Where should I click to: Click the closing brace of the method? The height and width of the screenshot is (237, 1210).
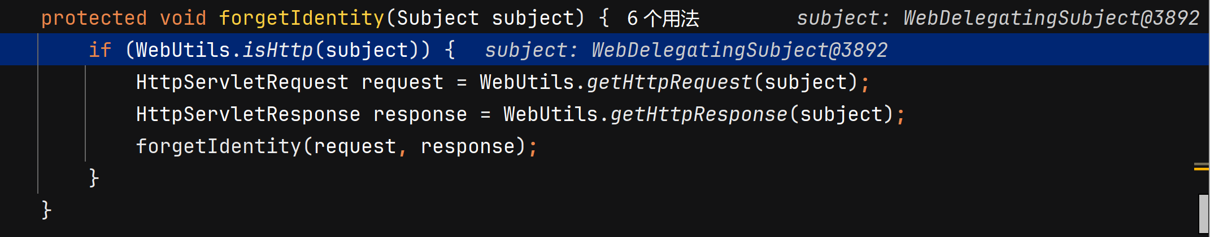tap(47, 211)
